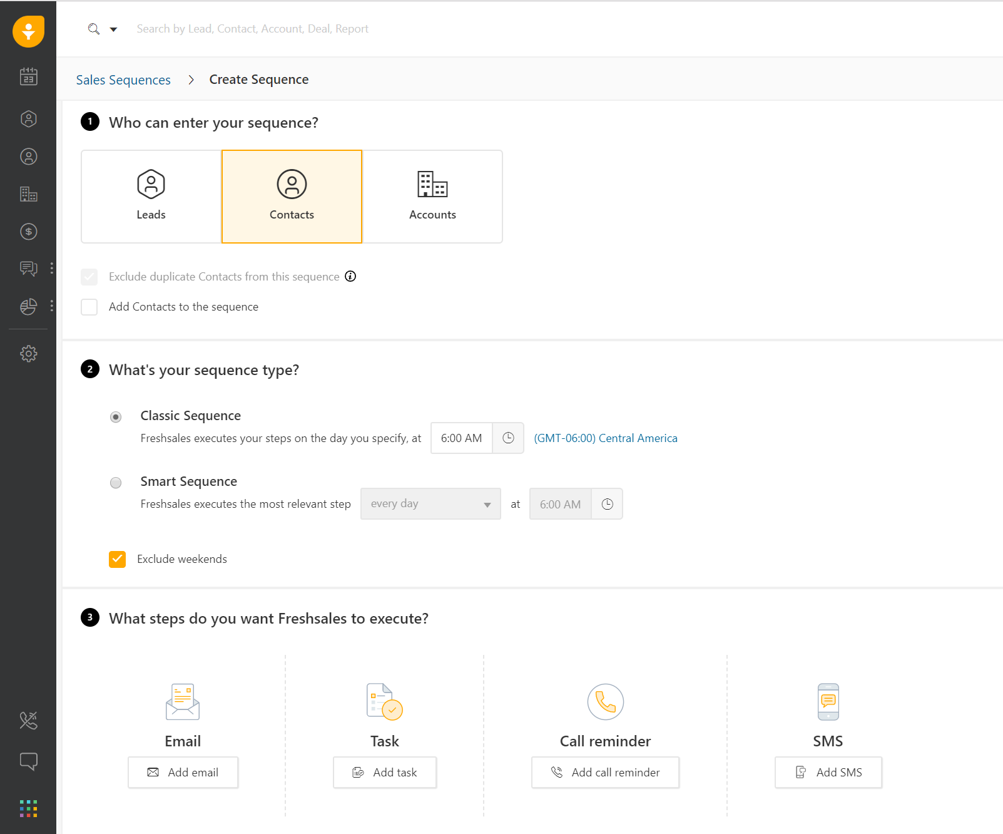Click the info icon beside Exclude duplicate Contacts
Screen dimensions: 1003x834
click(350, 276)
